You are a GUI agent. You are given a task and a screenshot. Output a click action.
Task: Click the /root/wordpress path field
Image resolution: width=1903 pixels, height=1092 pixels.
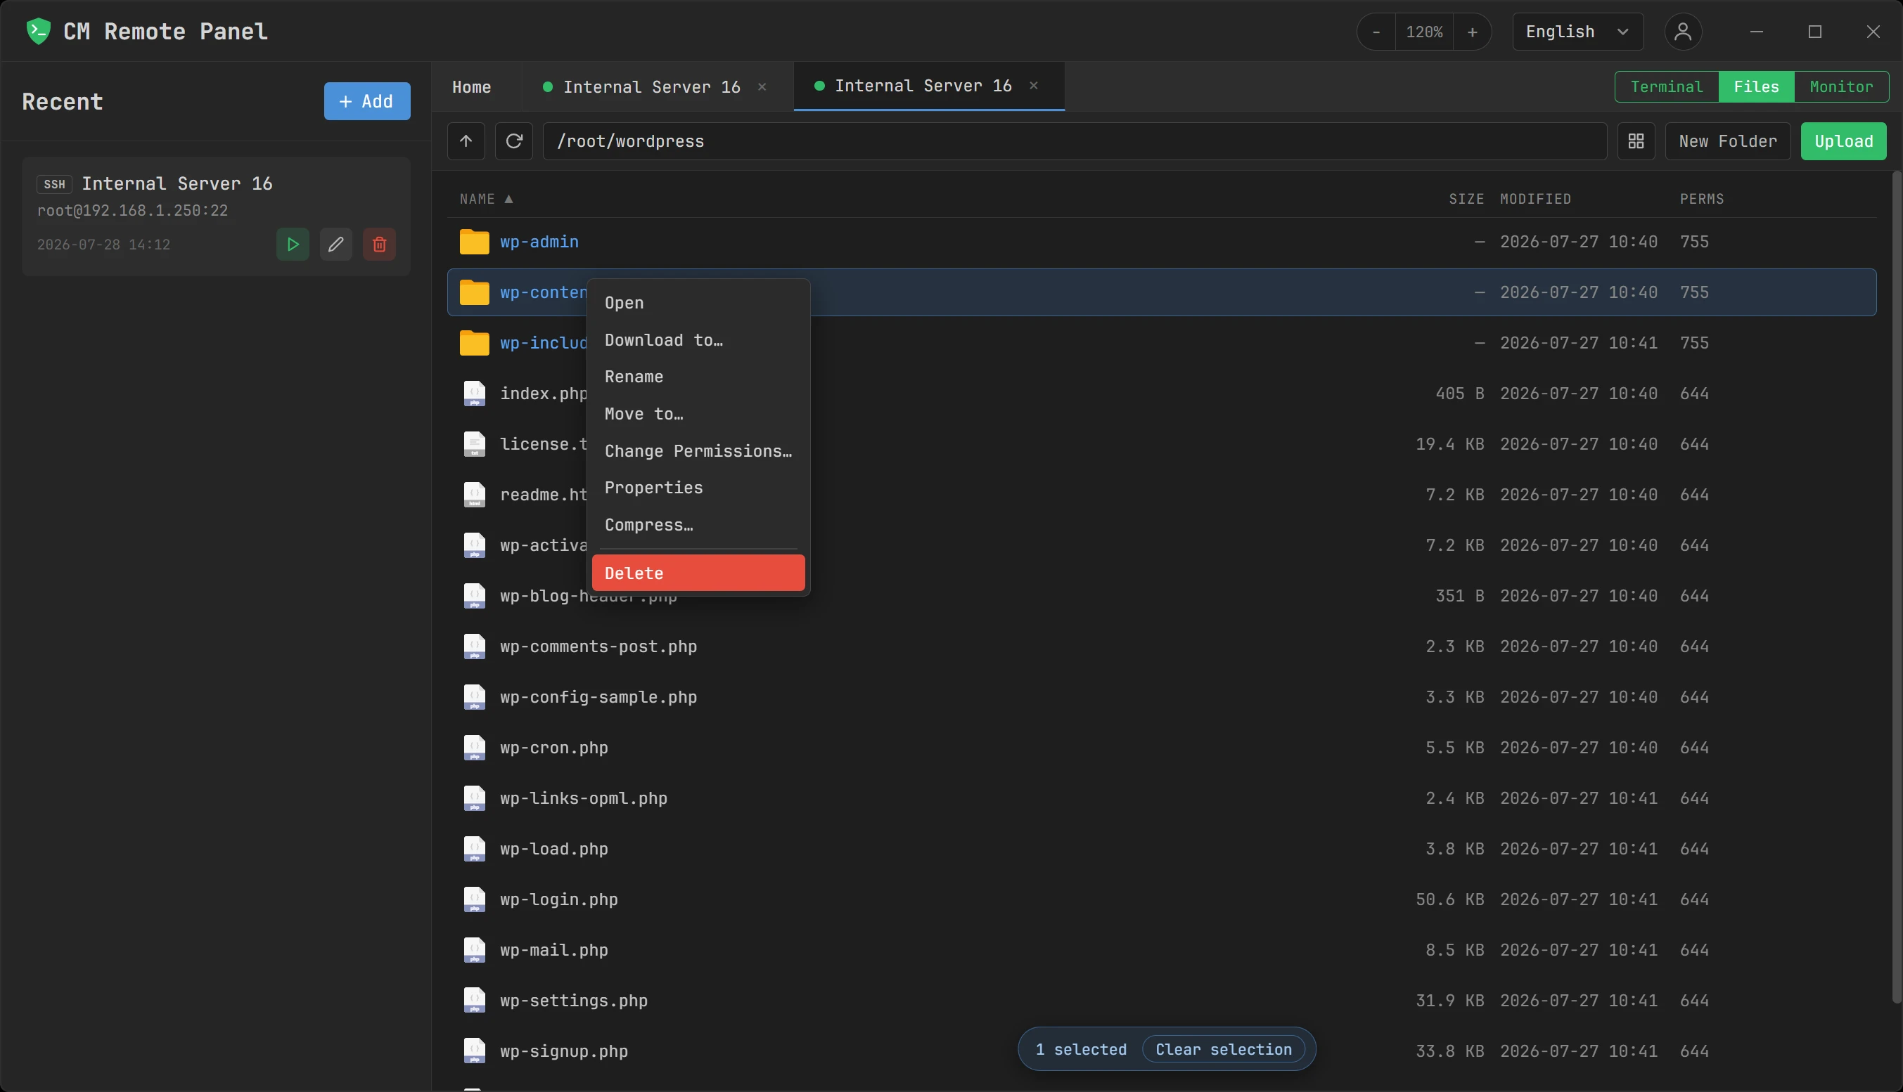point(1075,141)
